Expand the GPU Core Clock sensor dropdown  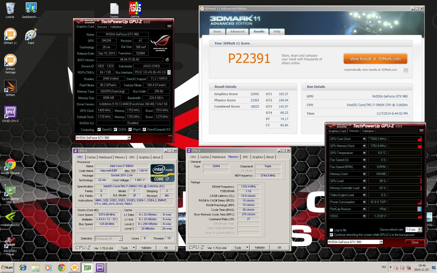364,139
